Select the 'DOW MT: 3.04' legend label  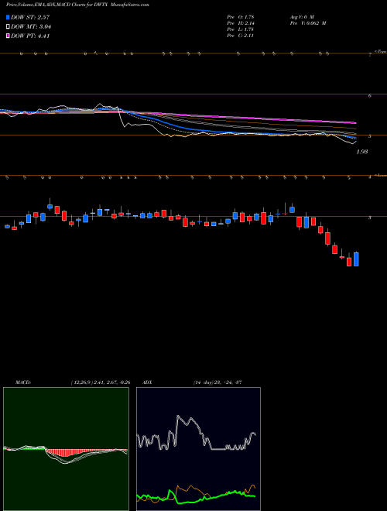click(x=31, y=27)
